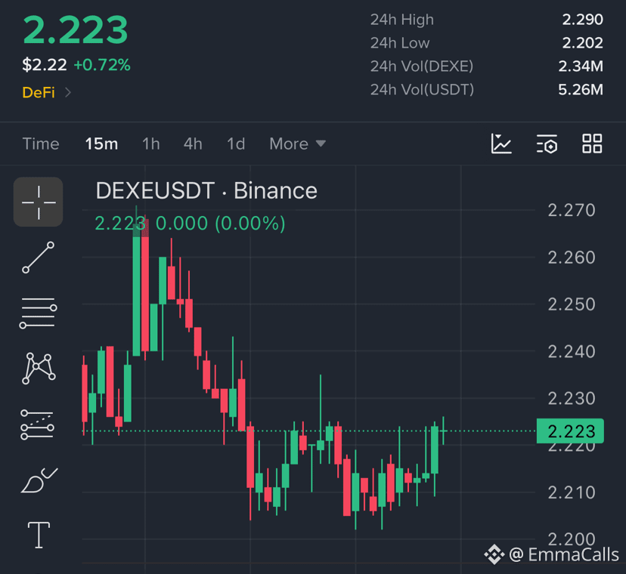Click the 2.34M volume value
Image resolution: width=626 pixels, height=574 pixels.
(x=581, y=66)
